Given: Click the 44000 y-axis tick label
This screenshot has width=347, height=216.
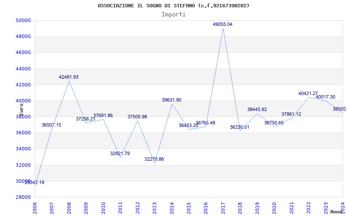Looking at the screenshot, I should point(23,69).
